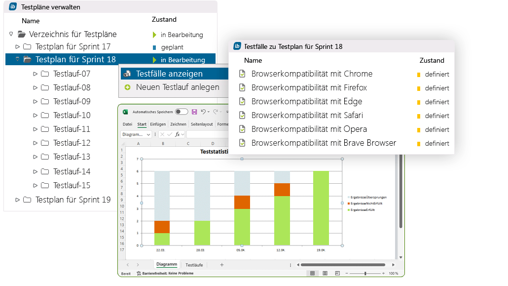Expand the Testlauf-07 node
This screenshot has height=286, width=508.
[x=35, y=74]
